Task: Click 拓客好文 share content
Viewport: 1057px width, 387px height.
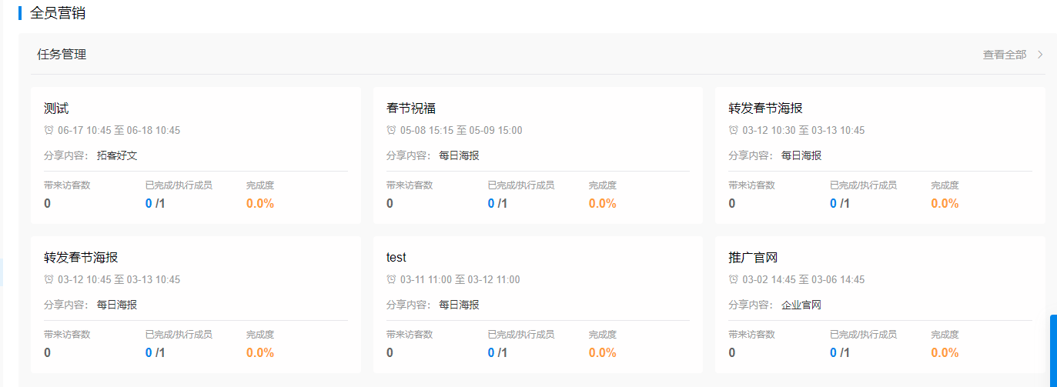Action: [117, 155]
